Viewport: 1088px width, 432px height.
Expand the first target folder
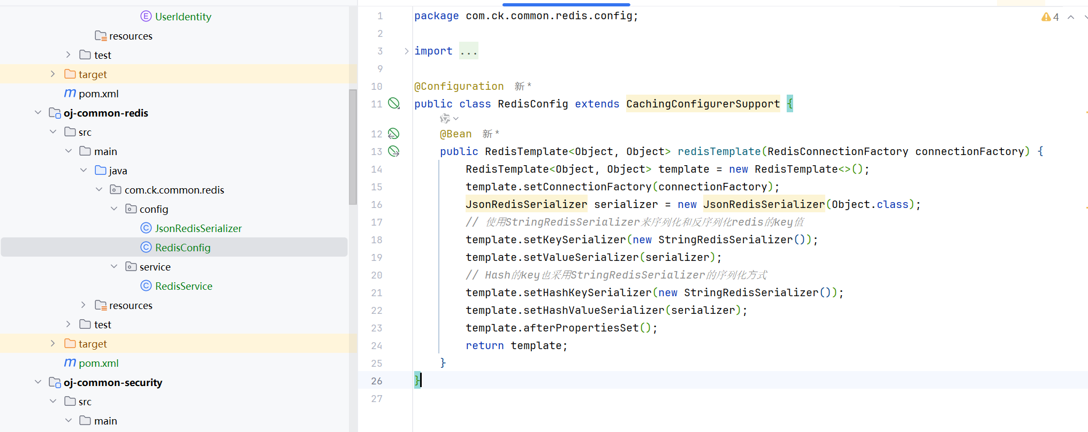[52, 74]
